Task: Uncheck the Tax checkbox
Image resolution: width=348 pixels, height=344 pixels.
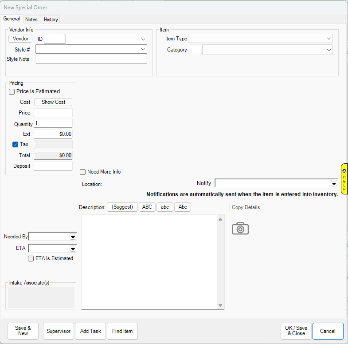Action: click(x=16, y=144)
